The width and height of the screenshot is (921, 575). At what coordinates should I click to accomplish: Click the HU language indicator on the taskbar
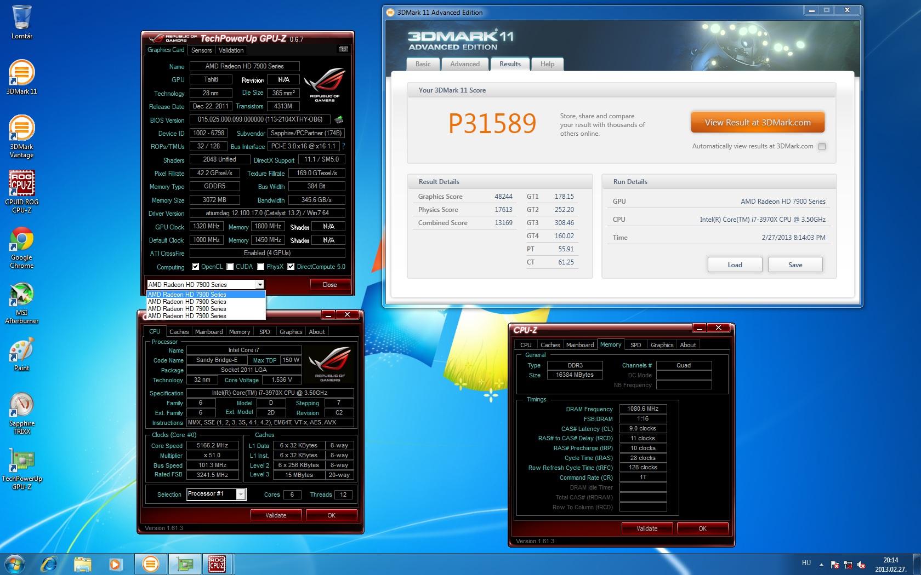pos(806,563)
